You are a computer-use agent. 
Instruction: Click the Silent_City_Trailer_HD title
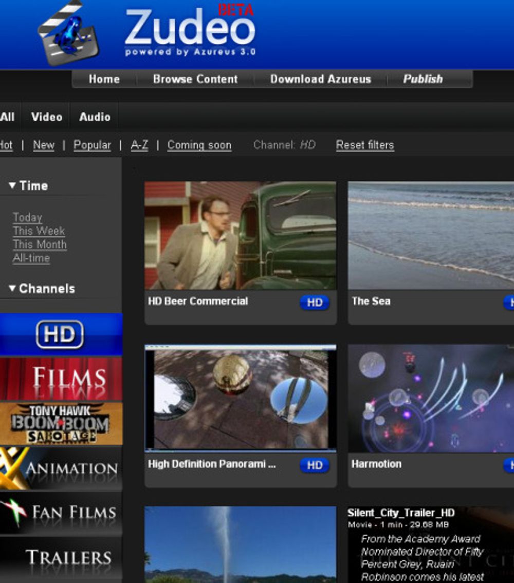(x=401, y=513)
